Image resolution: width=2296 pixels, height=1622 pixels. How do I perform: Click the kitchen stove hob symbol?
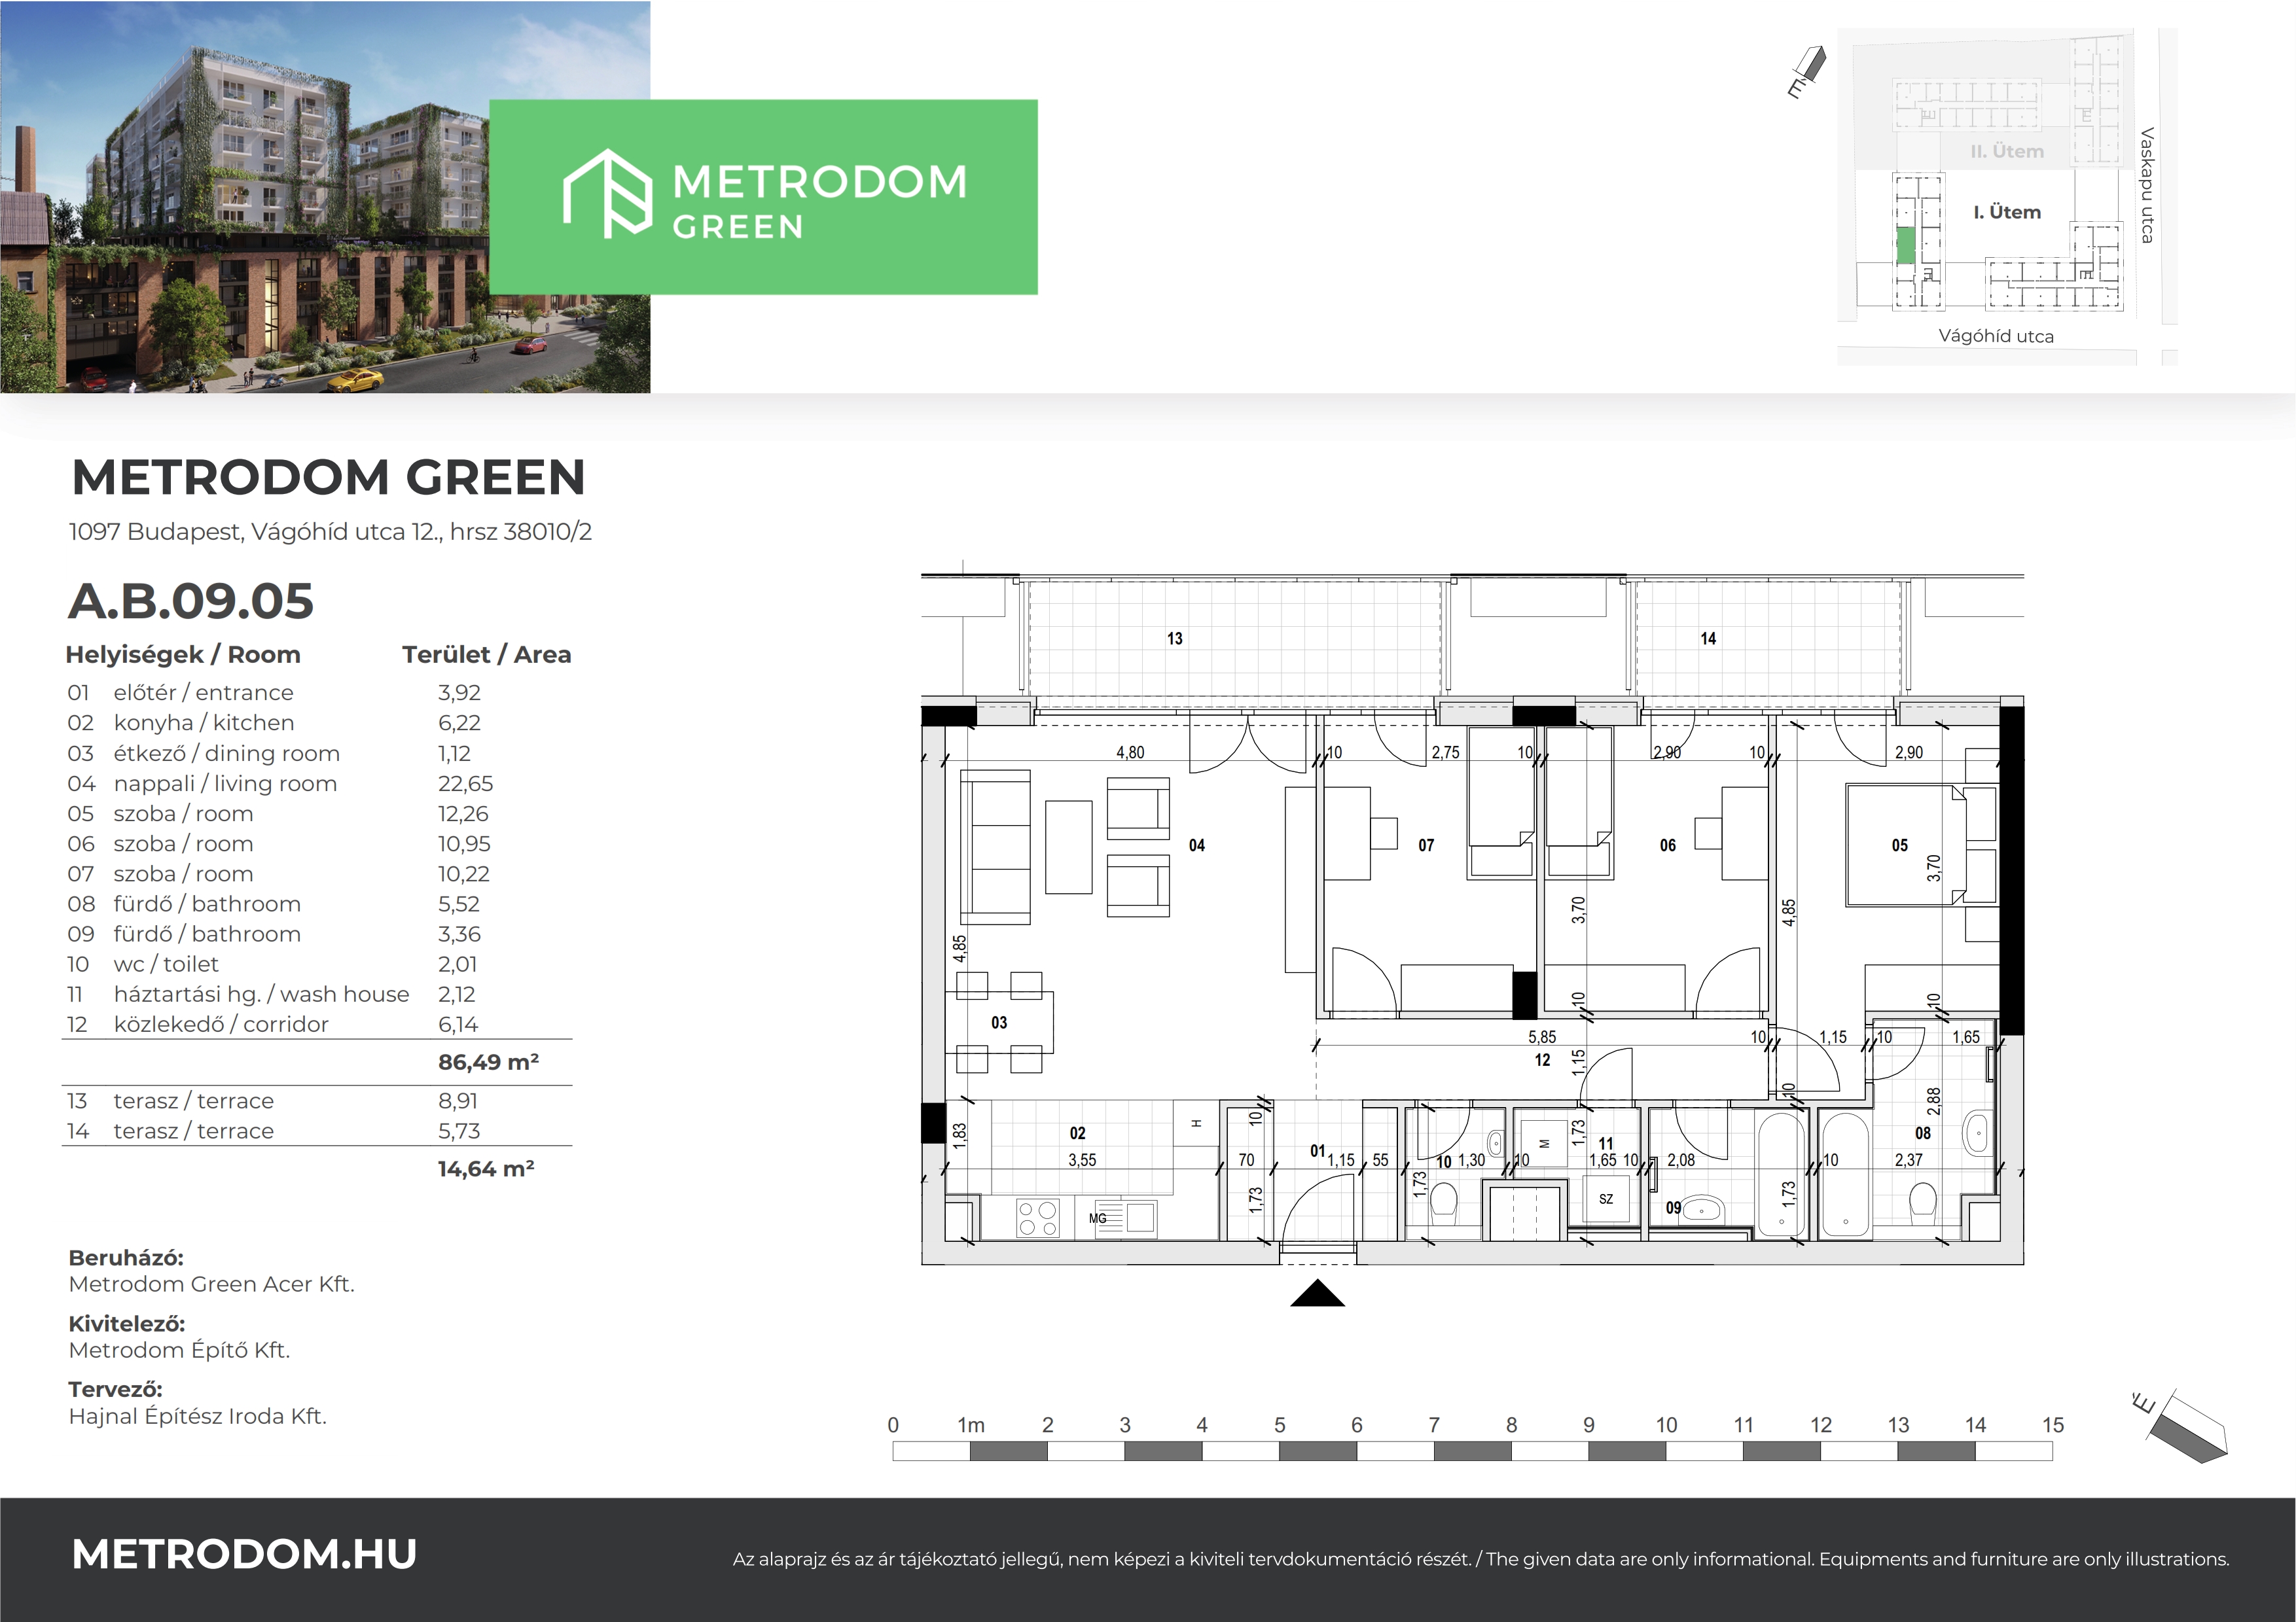pyautogui.click(x=1037, y=1218)
